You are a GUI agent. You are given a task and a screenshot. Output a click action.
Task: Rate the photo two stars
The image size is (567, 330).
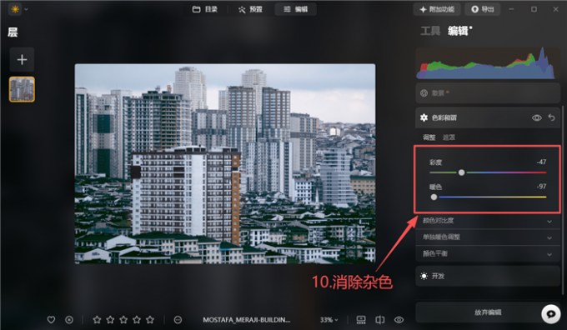point(110,320)
